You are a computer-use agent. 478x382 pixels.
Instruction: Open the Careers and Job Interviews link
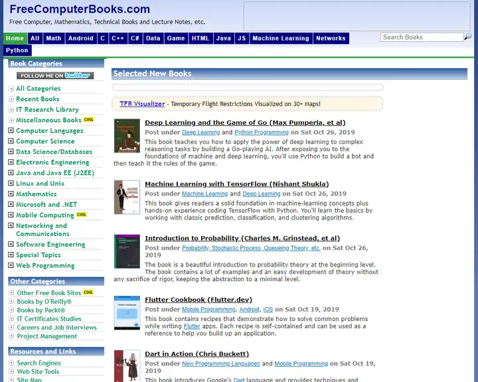56,328
